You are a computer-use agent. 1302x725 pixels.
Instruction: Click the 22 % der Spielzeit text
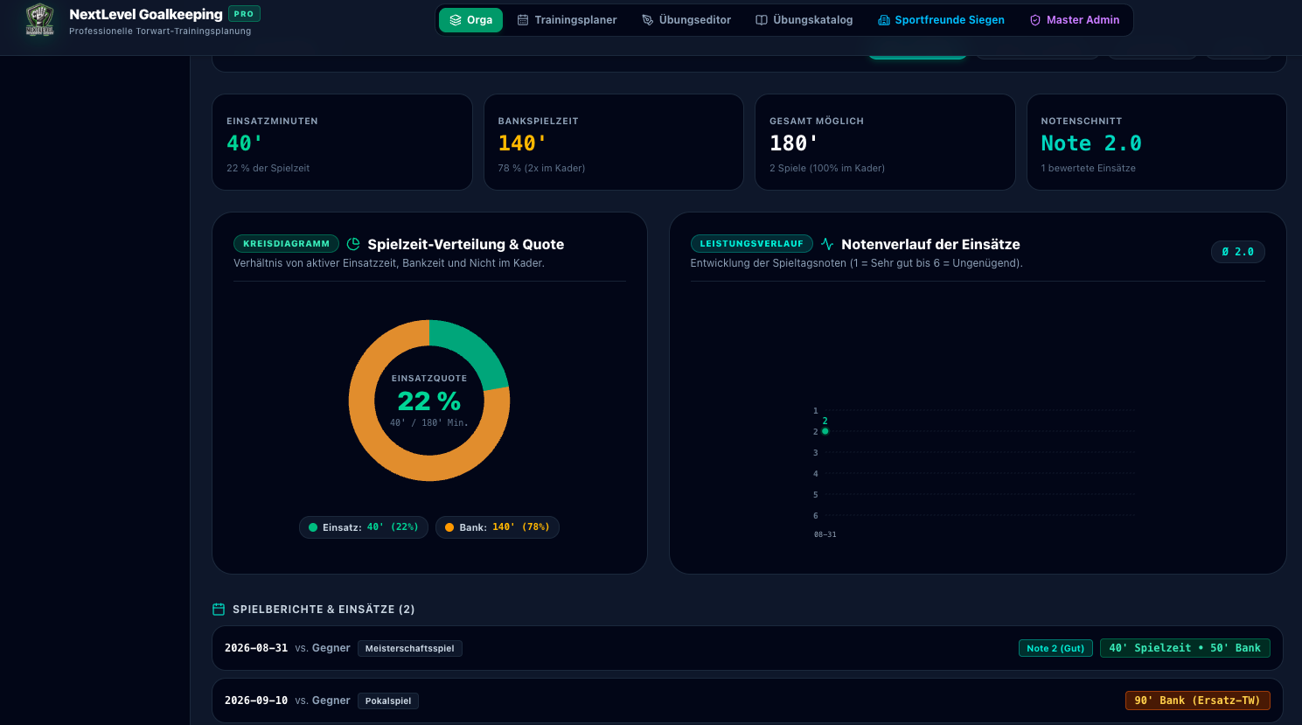pos(268,168)
